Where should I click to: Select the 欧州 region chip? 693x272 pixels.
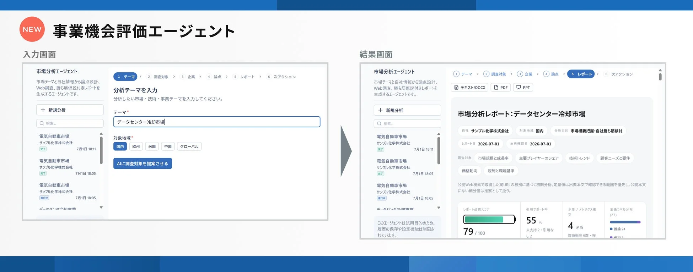[136, 146]
